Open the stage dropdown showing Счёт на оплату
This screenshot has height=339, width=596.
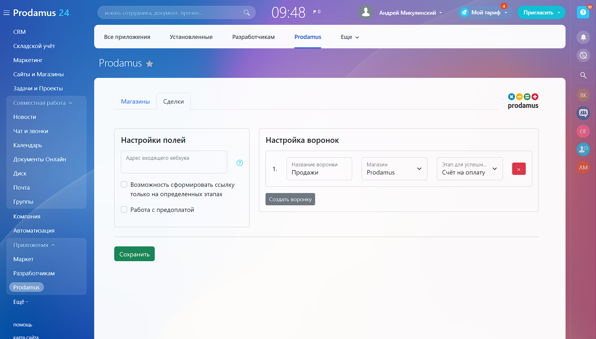point(470,169)
